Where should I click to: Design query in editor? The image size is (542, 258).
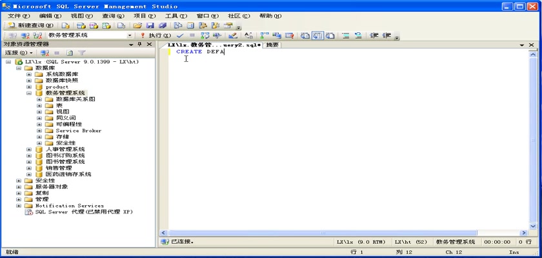233,35
